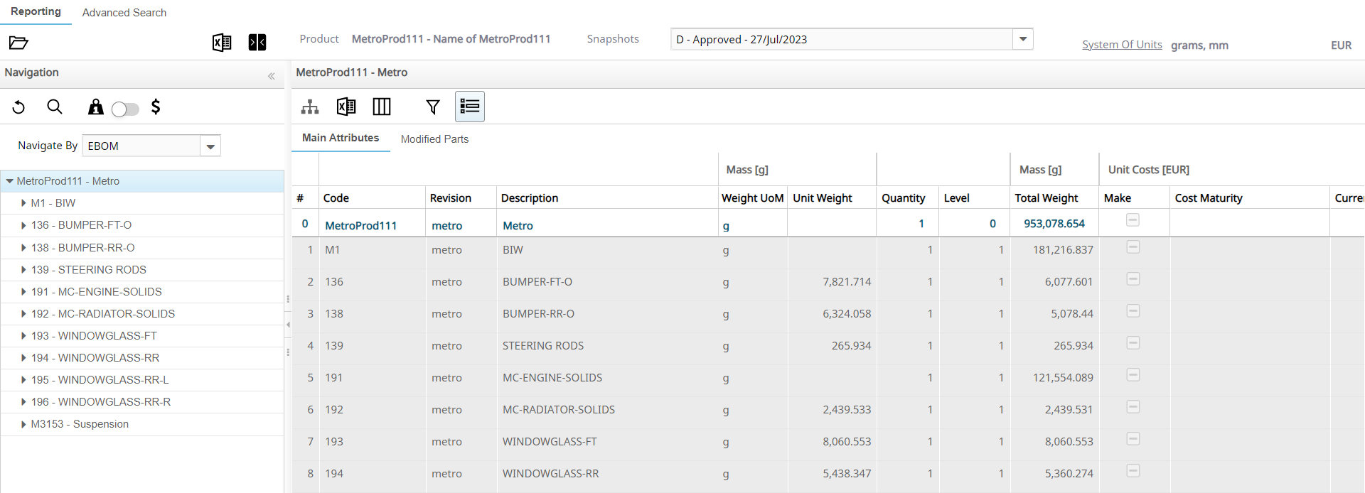Toggle the Make checkbox for MetroProd111 row
Image resolution: width=1365 pixels, height=493 pixels.
click(x=1133, y=220)
